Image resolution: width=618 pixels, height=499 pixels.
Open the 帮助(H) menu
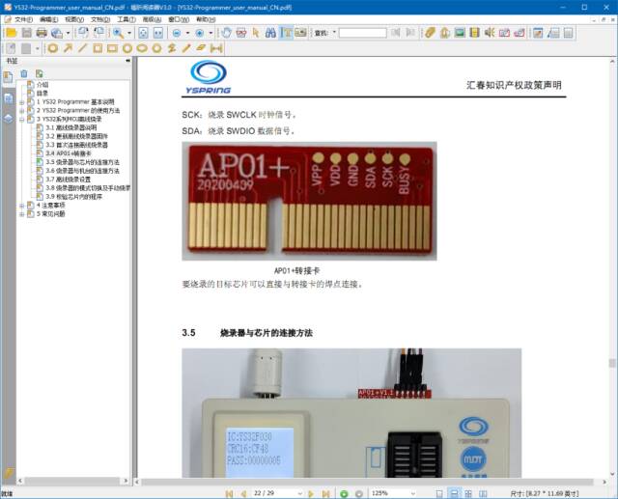coord(206,19)
